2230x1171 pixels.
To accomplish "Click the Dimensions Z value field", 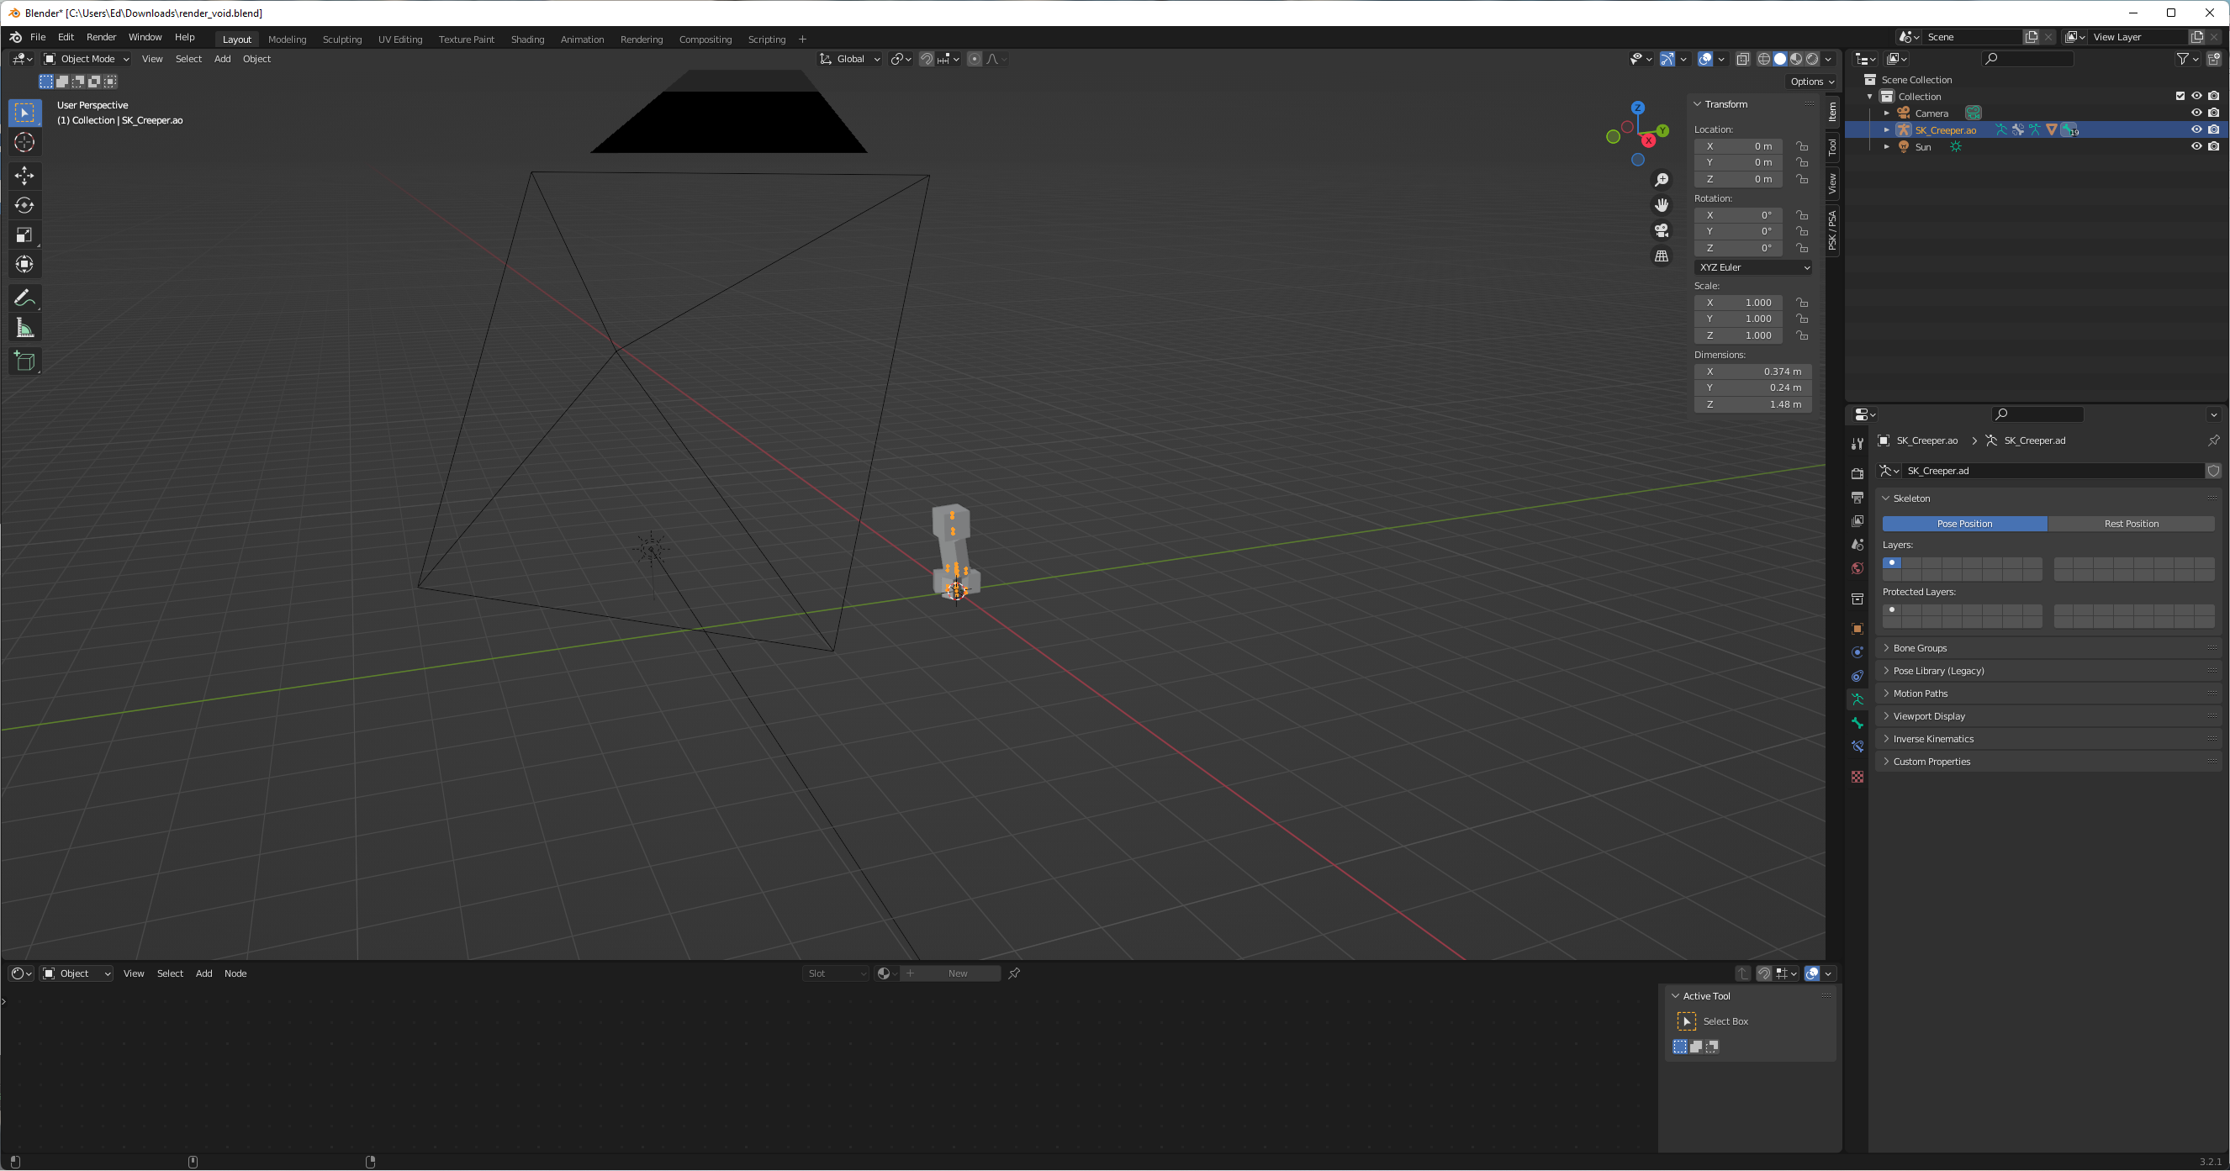I will click(1752, 404).
